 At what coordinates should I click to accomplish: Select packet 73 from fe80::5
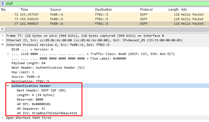click(x=105, y=19)
